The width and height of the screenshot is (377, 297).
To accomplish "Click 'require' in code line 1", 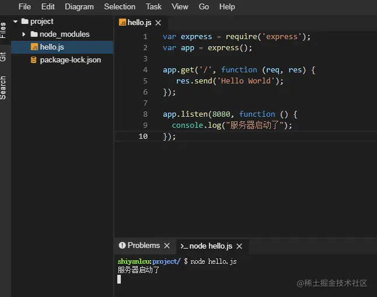I will click(242, 37).
